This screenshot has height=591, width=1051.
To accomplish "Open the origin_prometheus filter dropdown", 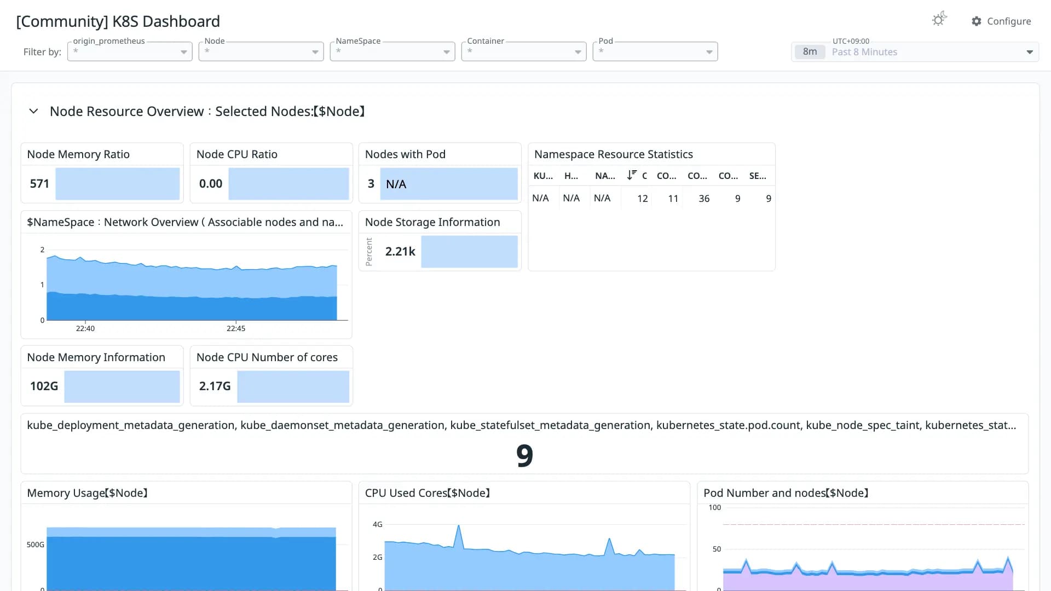I will coord(130,51).
